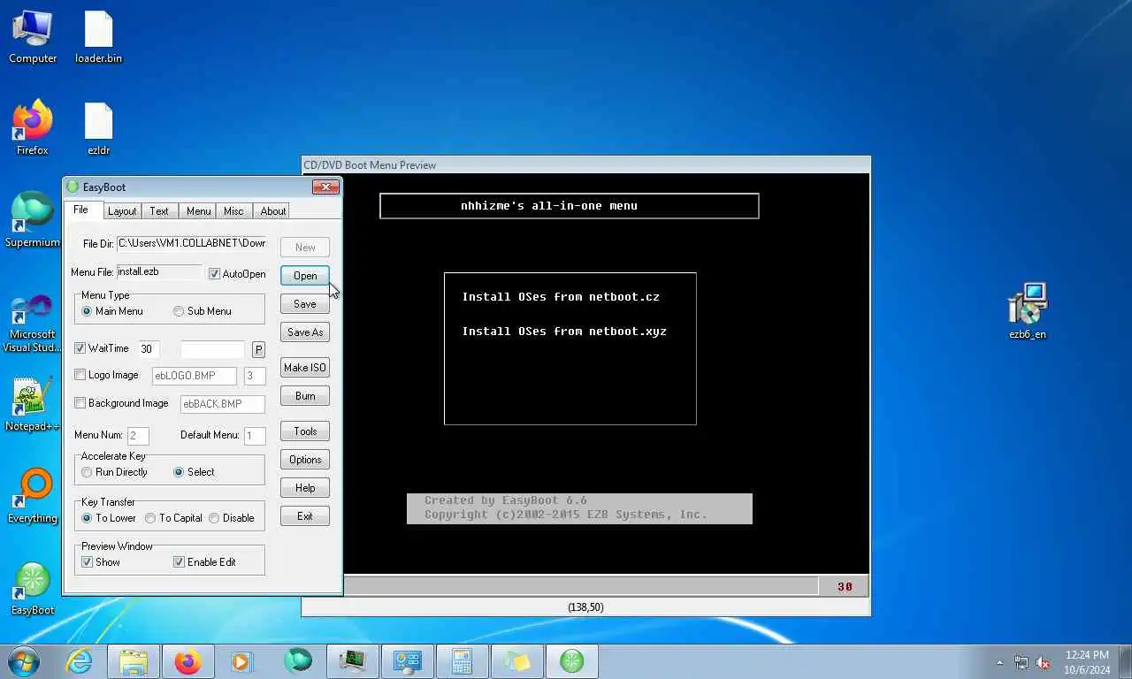The image size is (1132, 679).
Task: Select Run Directly accelerate key option
Action: [115, 472]
